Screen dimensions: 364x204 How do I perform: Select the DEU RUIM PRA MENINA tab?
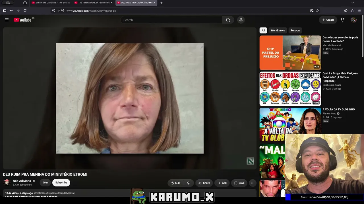[136, 3]
